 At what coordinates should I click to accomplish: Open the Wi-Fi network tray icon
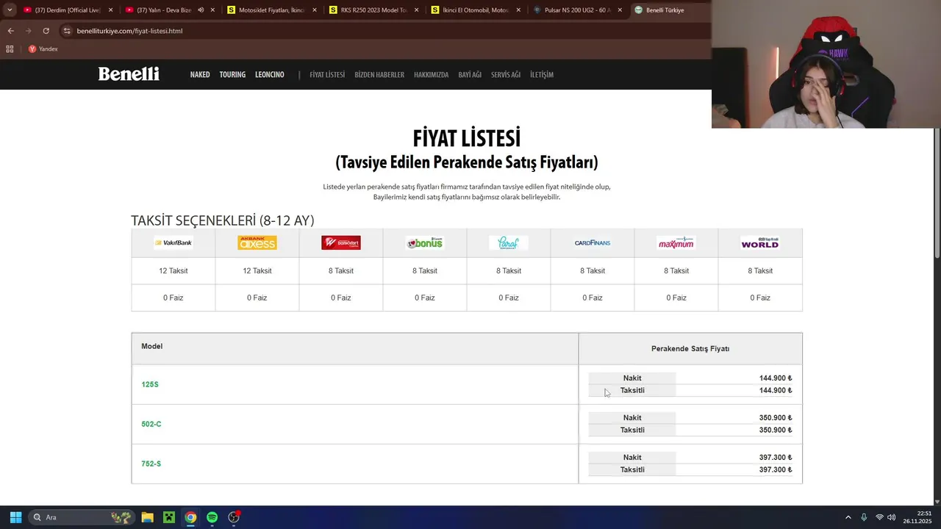[x=879, y=517]
